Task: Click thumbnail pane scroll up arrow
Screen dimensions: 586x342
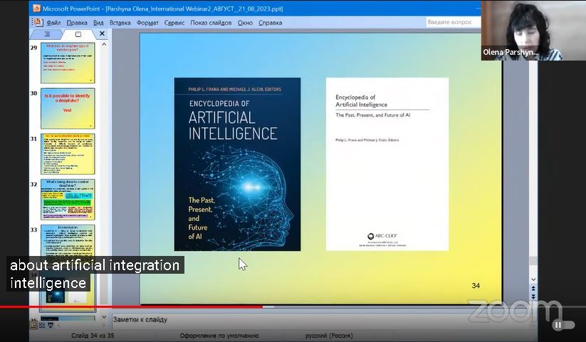Action: point(104,44)
